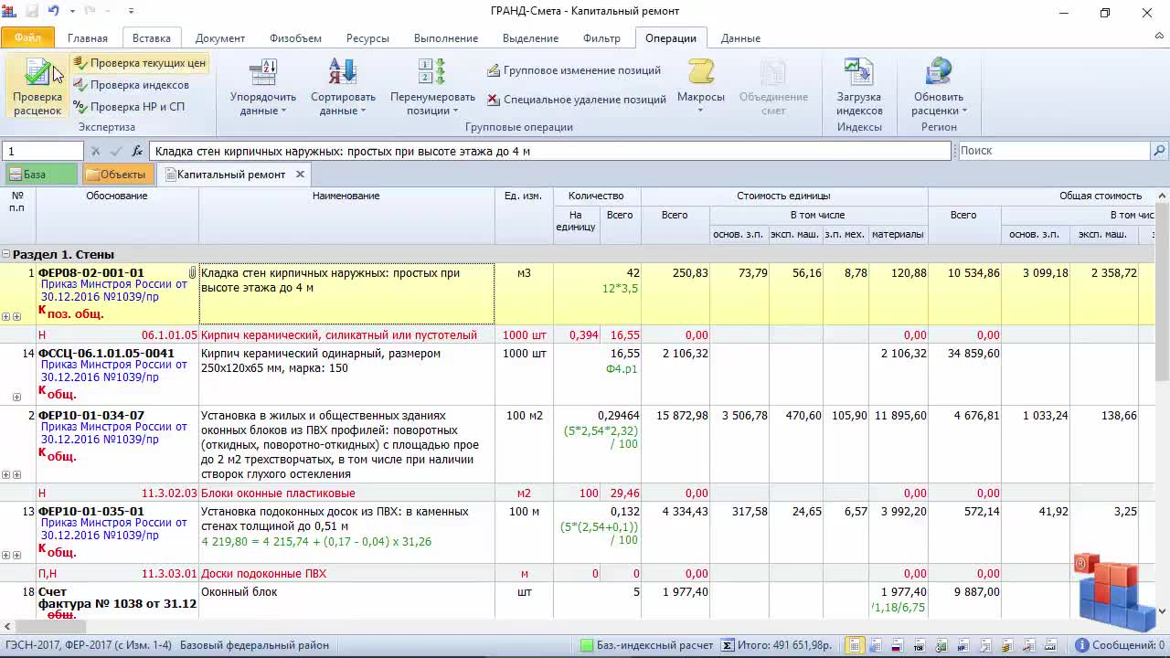Click the Проверка расценок button
This screenshot has width=1170, height=658.
37,87
